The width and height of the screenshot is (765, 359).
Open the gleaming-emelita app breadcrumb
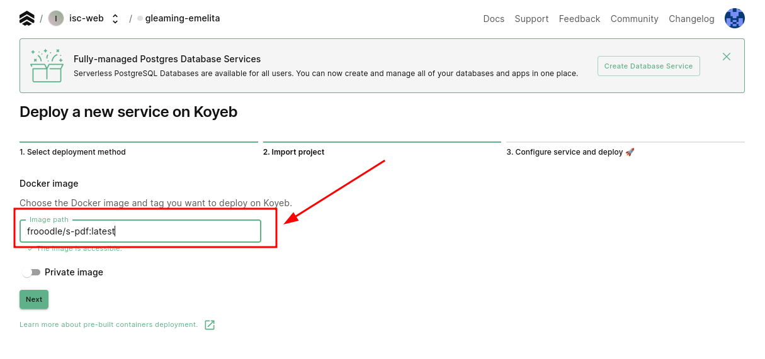[x=183, y=18]
